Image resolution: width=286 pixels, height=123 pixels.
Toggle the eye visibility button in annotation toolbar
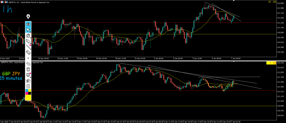pyautogui.click(x=28, y=24)
